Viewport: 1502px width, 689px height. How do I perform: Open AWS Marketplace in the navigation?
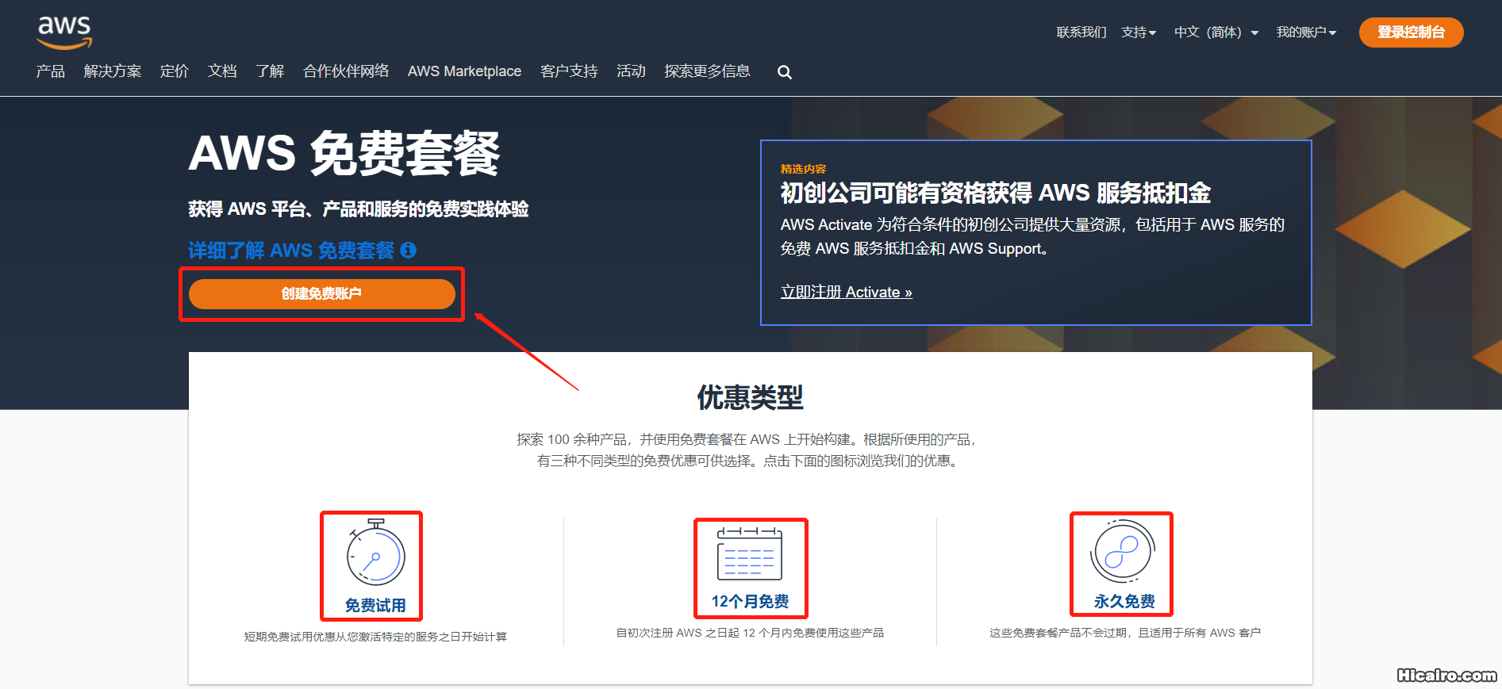464,71
